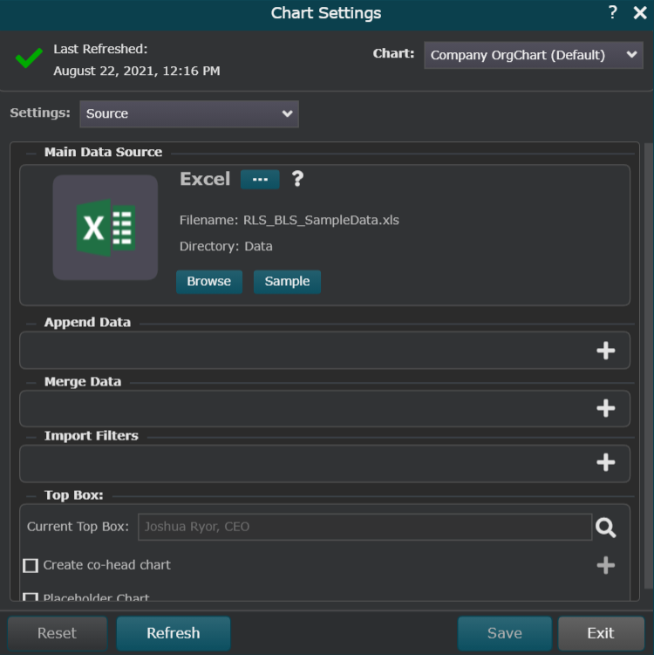Add an Import Filter using plus icon
654x655 pixels.
605,463
